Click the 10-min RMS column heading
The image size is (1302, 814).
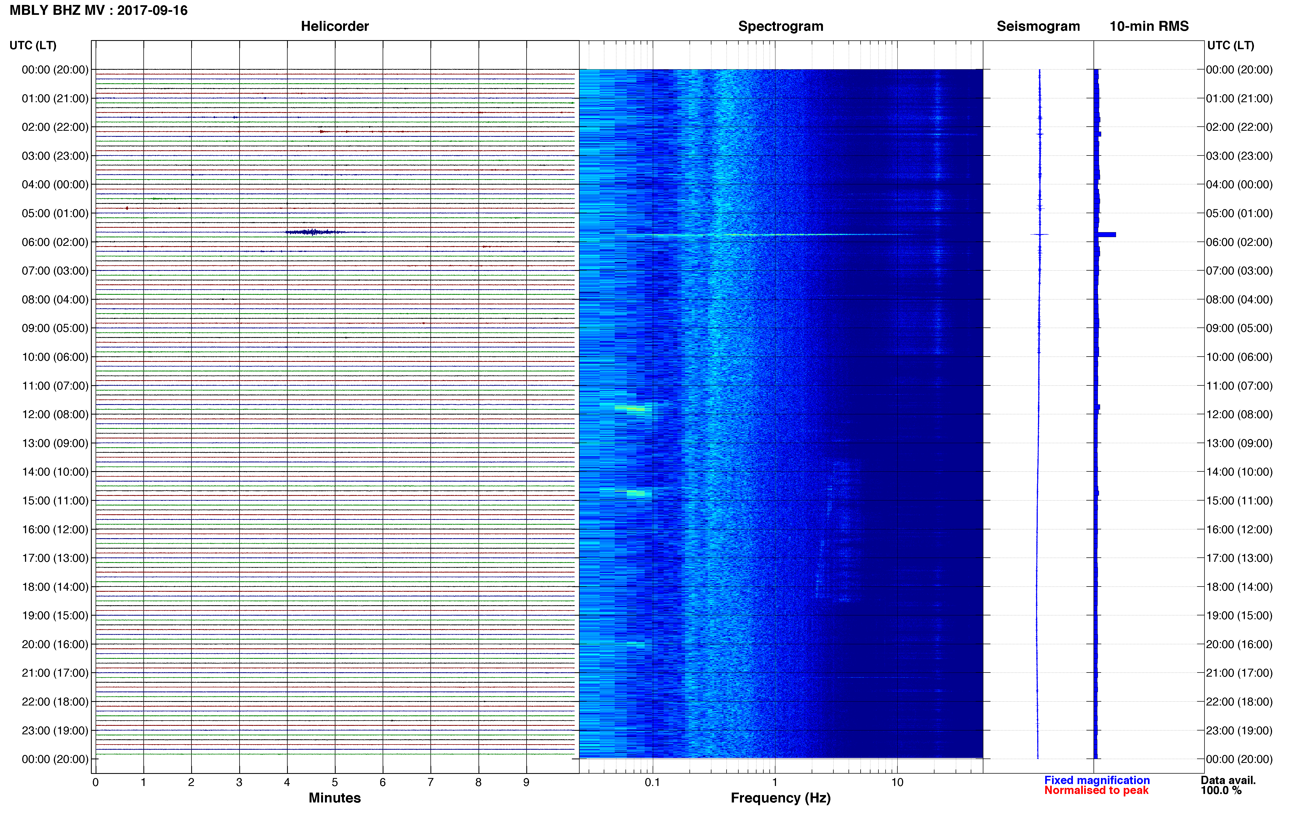1149,26
